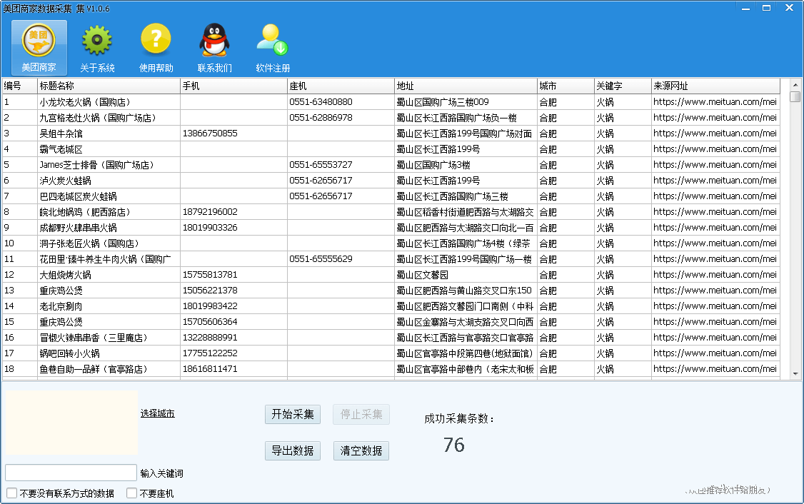Sort by 地址 column header

point(466,86)
